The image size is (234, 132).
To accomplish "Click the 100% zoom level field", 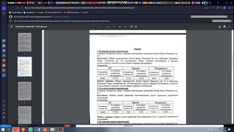I will (120, 27).
